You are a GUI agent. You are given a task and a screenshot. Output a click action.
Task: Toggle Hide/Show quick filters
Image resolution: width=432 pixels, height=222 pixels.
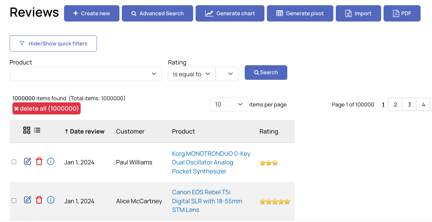(53, 43)
